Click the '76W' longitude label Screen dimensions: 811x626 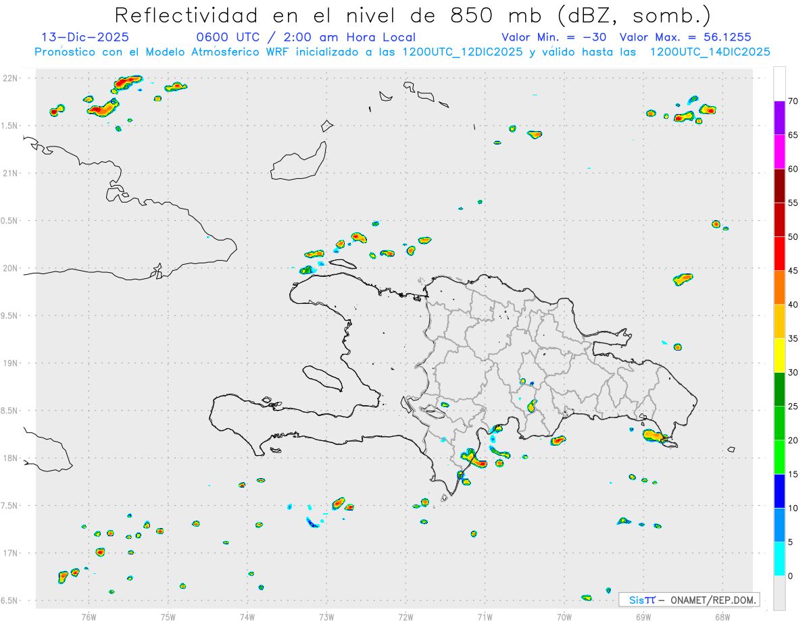(89, 617)
